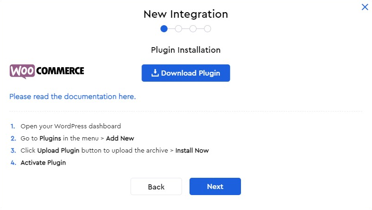The width and height of the screenshot is (372, 210).
Task: Proceed with the Next button
Action: click(x=215, y=187)
